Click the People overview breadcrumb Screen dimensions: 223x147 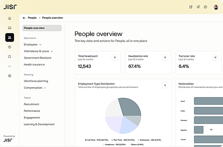(x=52, y=18)
